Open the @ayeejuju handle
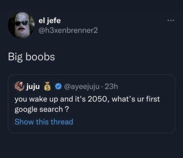183x158 pixels. (82, 87)
